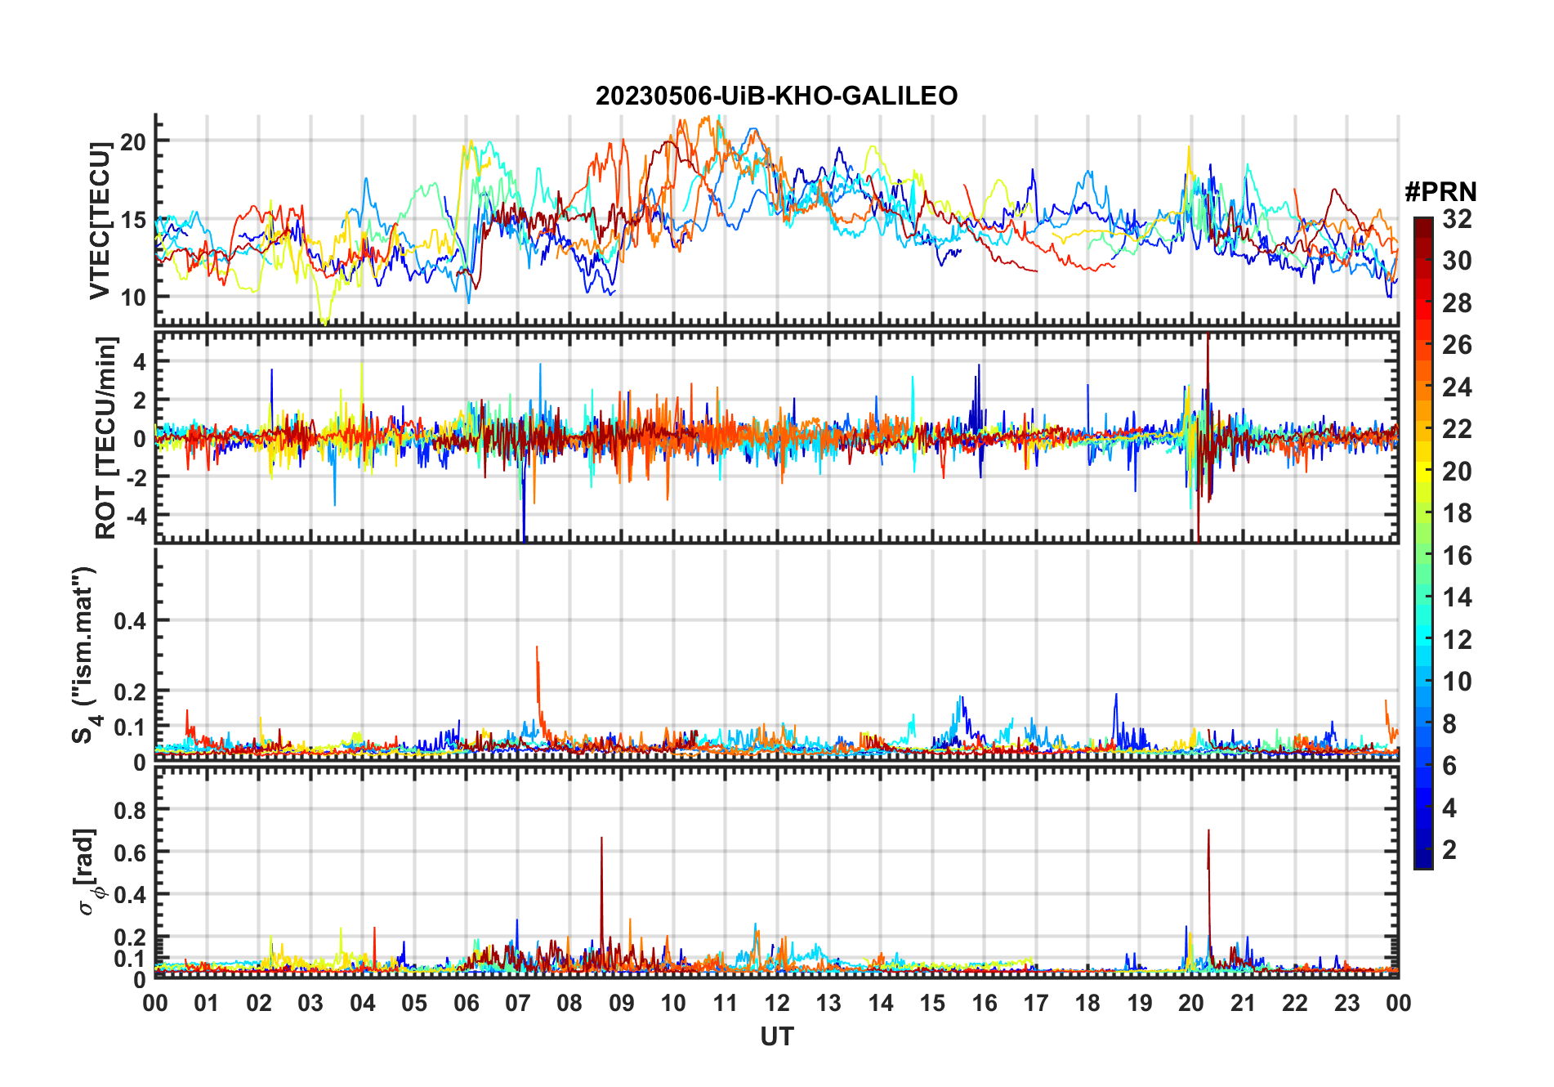Select the VTEC[TECU] y-axis label

pyautogui.click(x=100, y=220)
